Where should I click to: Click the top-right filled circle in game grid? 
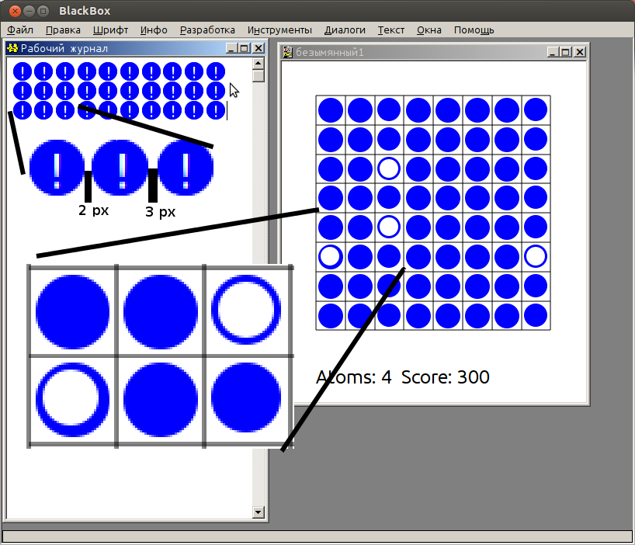535,110
